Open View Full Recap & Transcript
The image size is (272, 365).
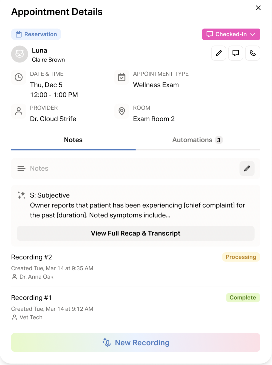click(x=135, y=233)
